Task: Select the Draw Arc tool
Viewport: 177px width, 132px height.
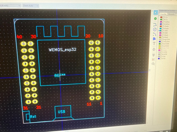Action: [154, 34]
